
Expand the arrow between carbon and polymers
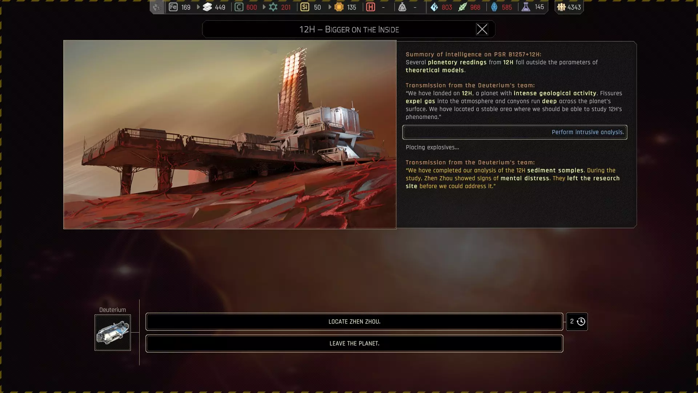point(264,7)
